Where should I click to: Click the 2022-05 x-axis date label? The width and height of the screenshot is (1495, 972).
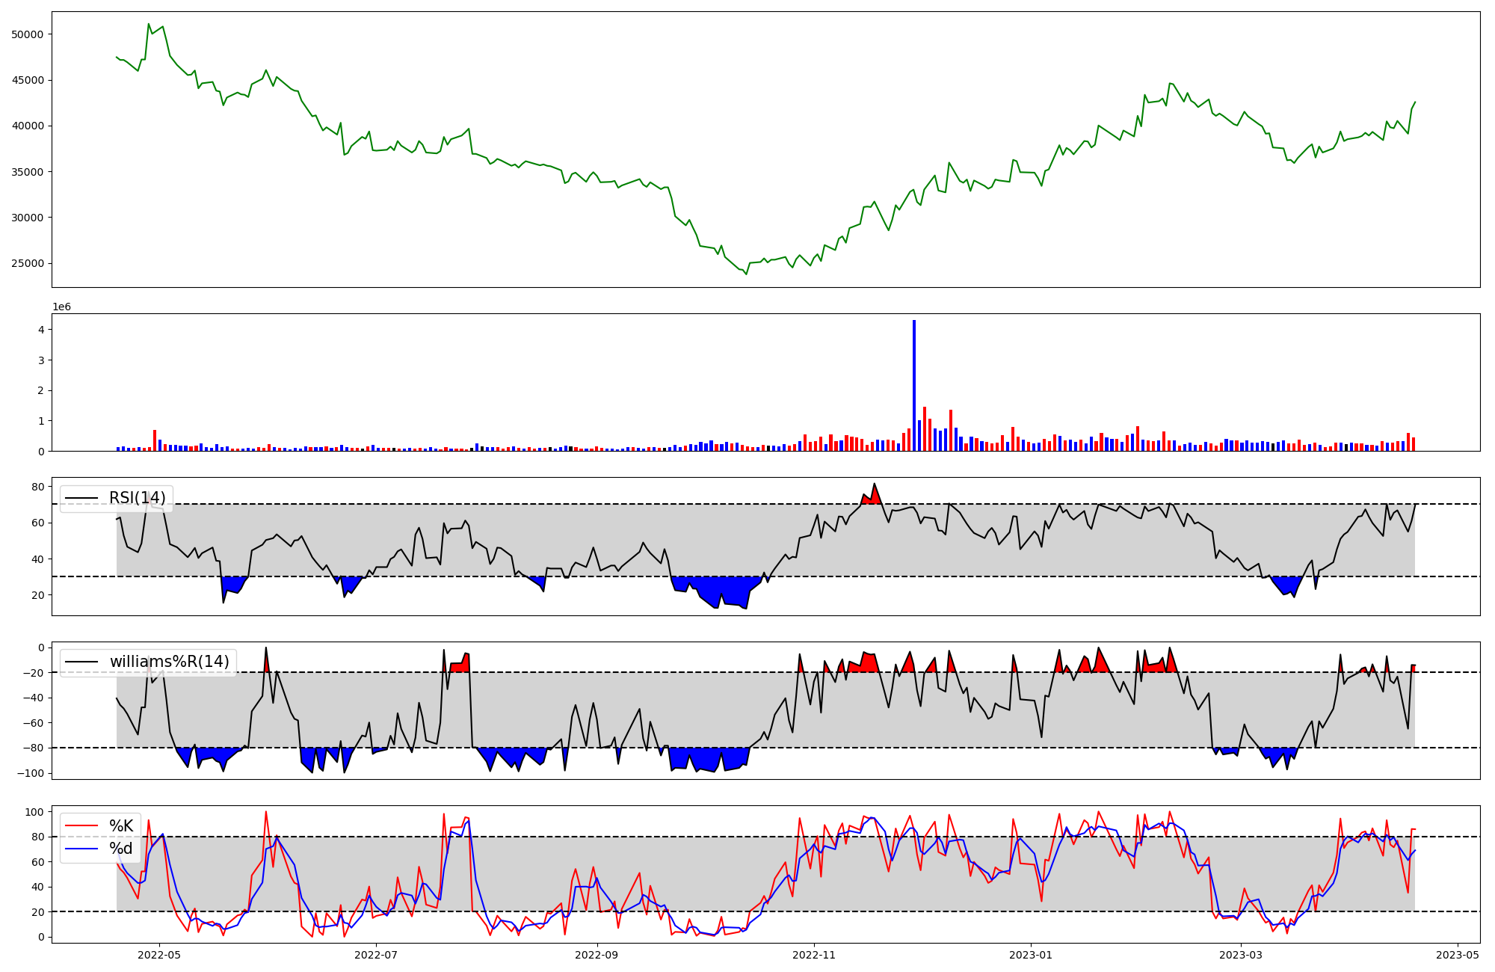pos(159,955)
